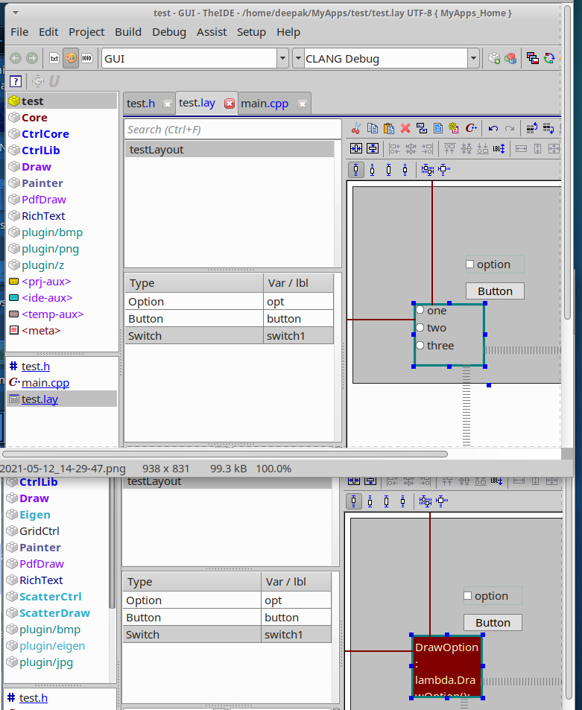Select the 'one' radio button
Image resolution: width=582 pixels, height=710 pixels.
pyautogui.click(x=420, y=311)
